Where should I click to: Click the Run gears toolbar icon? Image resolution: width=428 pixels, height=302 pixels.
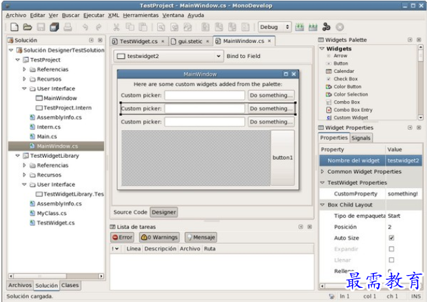tap(326, 27)
